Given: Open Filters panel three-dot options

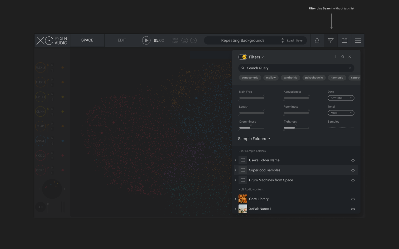Looking at the screenshot, I should click(x=336, y=57).
